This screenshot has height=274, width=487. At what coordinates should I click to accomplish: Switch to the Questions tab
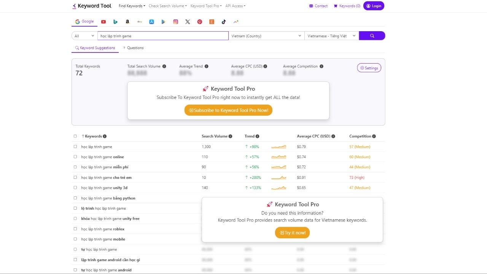coord(133,48)
